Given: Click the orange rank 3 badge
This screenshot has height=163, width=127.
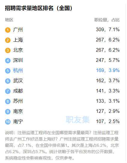Looking at the screenshot, I should point(8,50).
